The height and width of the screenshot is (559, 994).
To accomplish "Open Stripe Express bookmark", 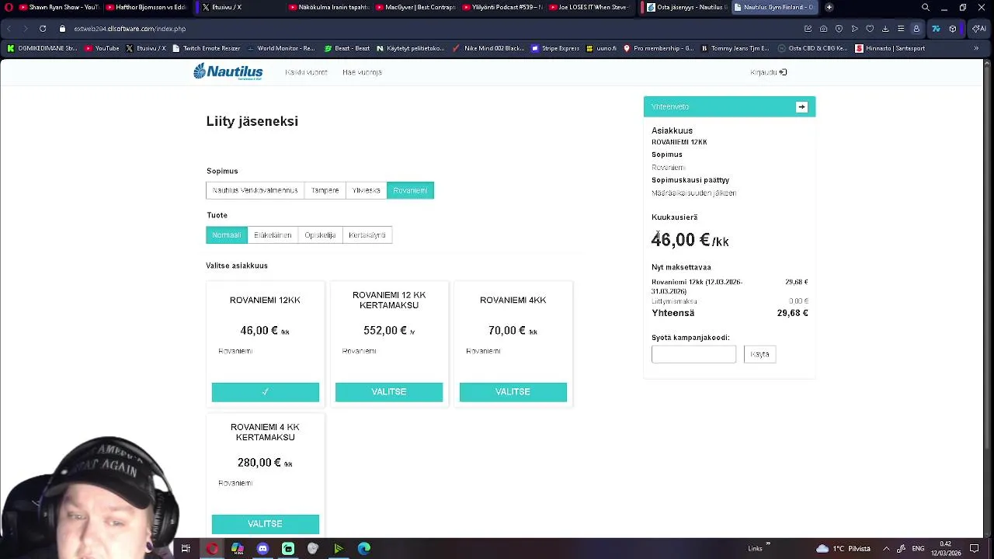I will (555, 48).
